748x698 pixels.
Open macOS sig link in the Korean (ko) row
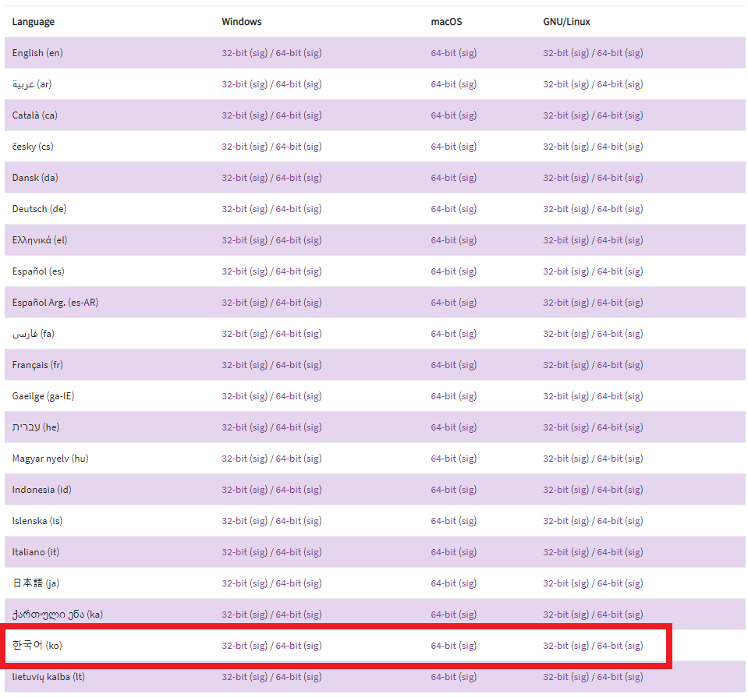(467, 645)
